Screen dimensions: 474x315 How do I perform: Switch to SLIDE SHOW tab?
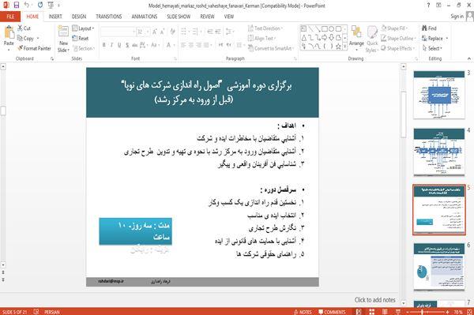(x=179, y=17)
